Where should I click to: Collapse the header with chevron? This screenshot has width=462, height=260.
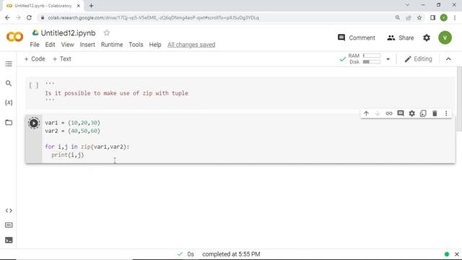(x=448, y=59)
